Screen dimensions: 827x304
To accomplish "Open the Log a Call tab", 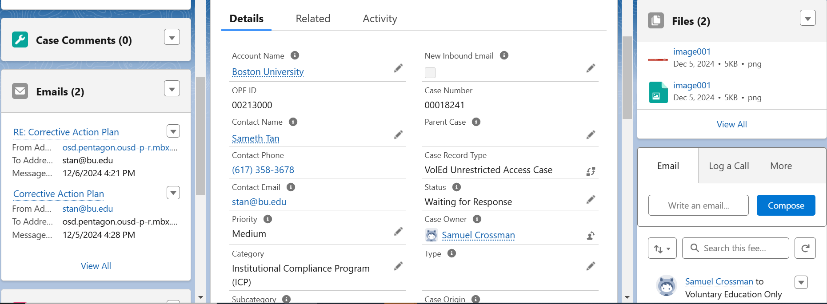I will pos(729,166).
